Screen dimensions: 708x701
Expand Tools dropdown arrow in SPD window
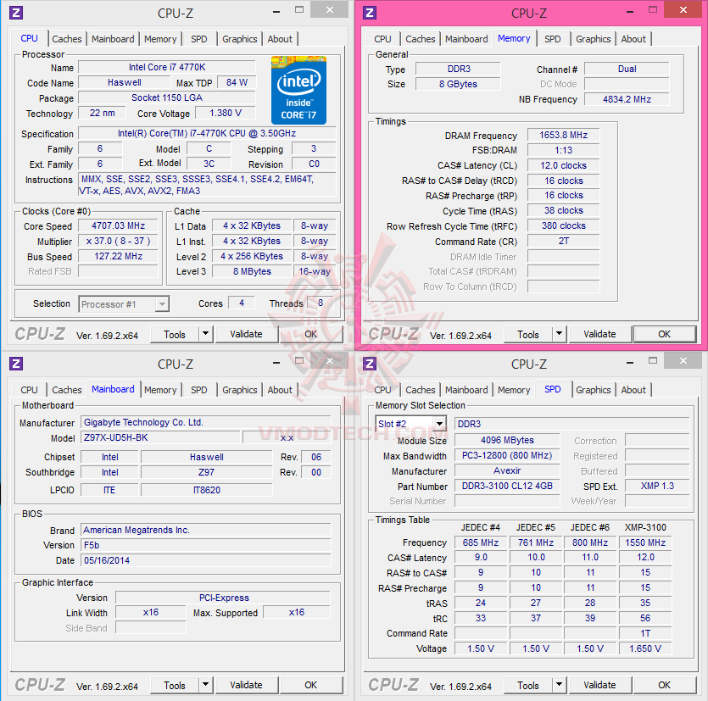click(x=560, y=685)
